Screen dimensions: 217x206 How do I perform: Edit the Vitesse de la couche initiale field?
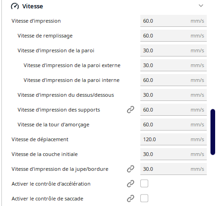[x=173, y=154]
